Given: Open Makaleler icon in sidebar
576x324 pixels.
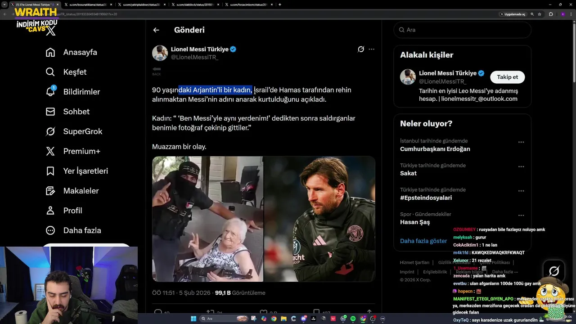Looking at the screenshot, I should (50, 191).
